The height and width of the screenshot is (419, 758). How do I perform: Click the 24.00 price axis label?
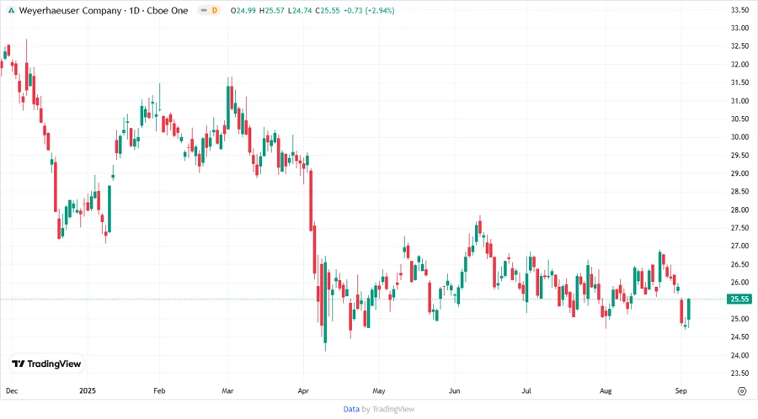(x=739, y=355)
